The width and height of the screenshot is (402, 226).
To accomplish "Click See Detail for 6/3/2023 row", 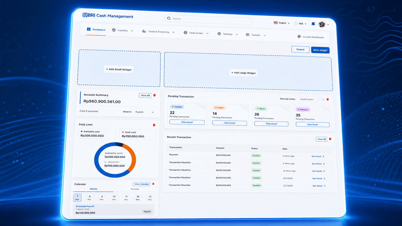I will [x=319, y=178].
